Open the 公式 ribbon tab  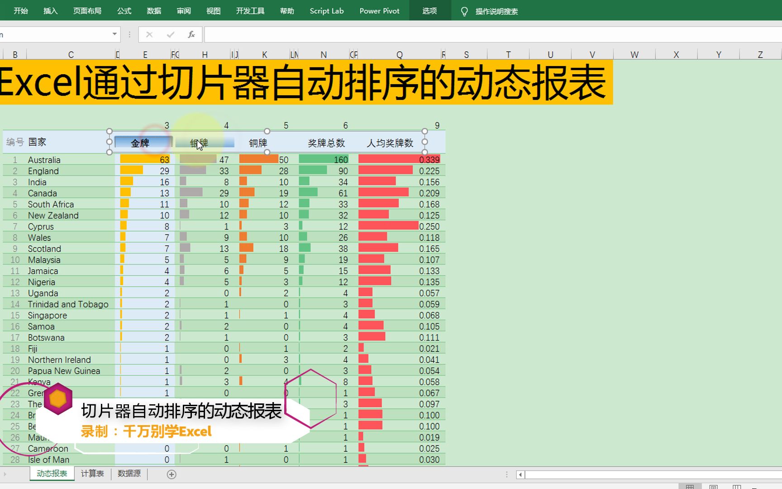coord(124,11)
